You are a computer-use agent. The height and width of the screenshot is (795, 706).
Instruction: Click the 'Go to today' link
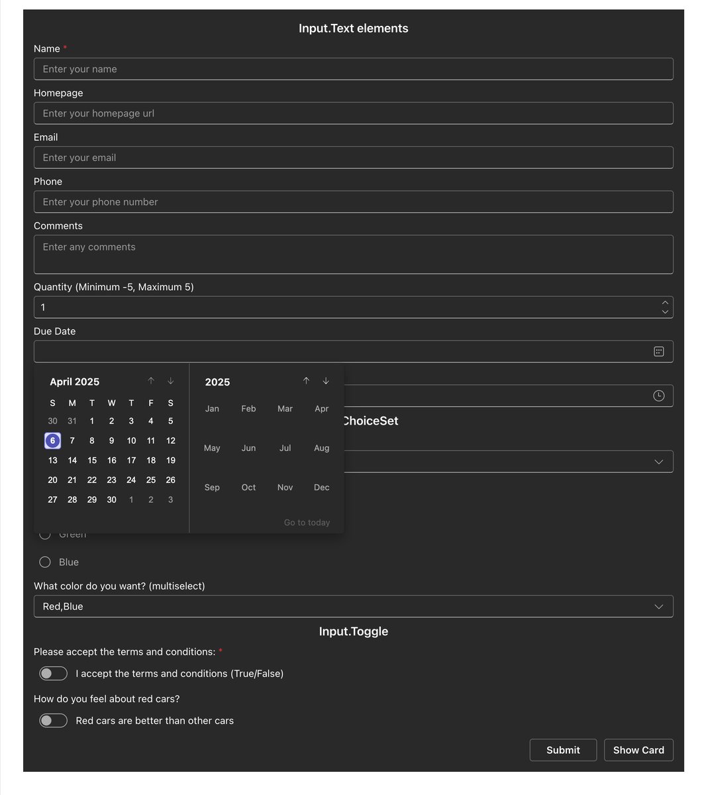307,522
